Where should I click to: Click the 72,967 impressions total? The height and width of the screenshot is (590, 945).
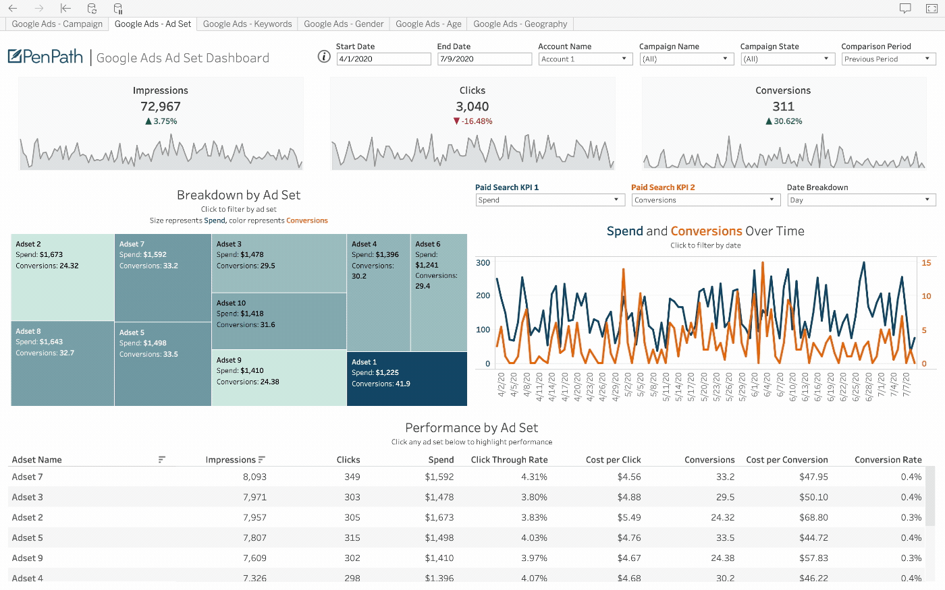tap(161, 107)
